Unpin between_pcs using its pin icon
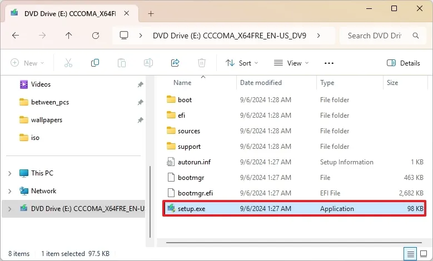 coord(140,102)
